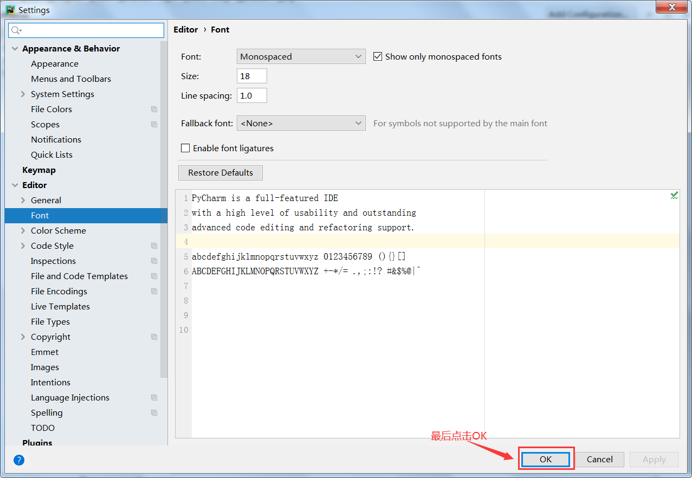Viewport: 692px width, 478px height.
Task: Expand the System Settings node
Action: [x=23, y=94]
